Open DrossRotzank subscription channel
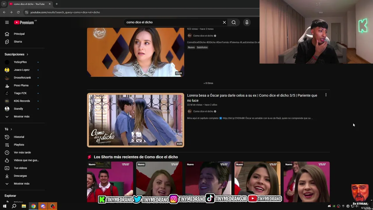The height and width of the screenshot is (210, 373). [22, 78]
